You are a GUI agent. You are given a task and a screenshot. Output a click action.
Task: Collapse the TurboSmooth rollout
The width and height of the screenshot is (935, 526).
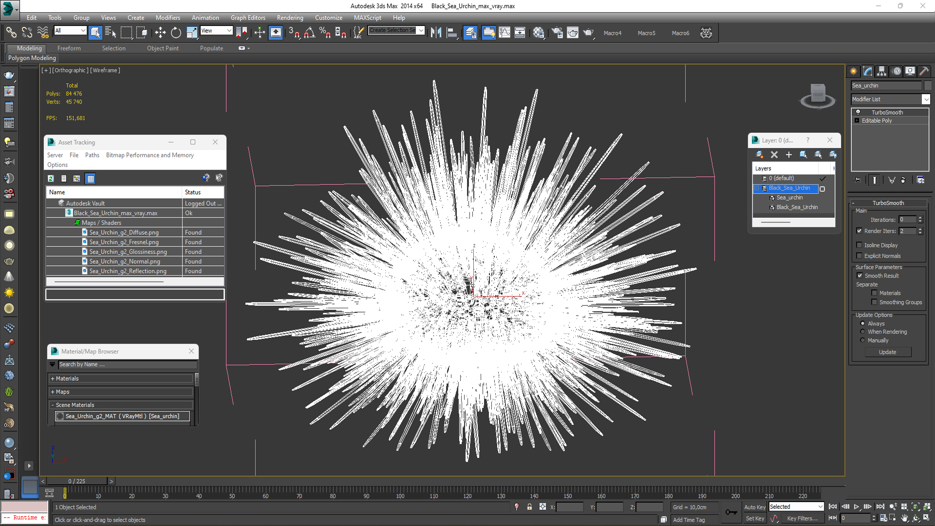coord(888,203)
